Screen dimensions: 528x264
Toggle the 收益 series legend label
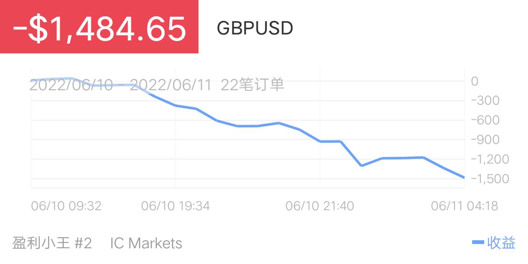(501, 242)
